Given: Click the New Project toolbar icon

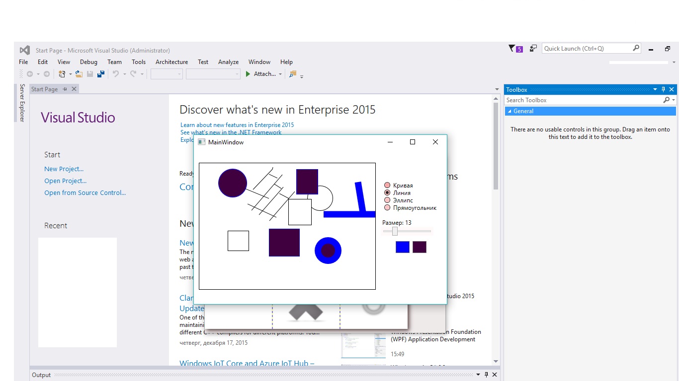Looking at the screenshot, I should 62,74.
